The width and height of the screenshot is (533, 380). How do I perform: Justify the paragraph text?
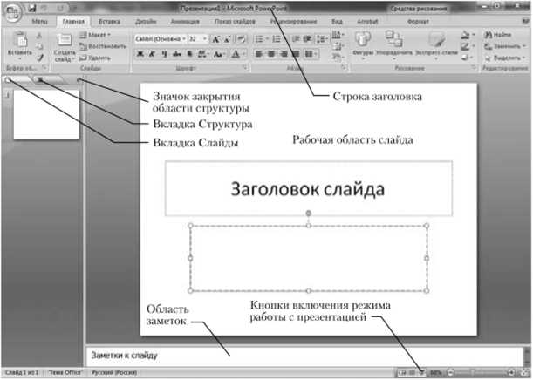coord(296,54)
